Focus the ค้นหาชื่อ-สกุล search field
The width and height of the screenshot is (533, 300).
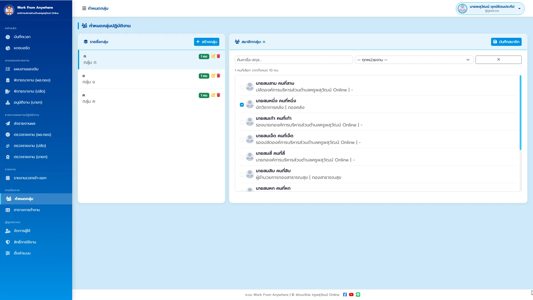[x=294, y=60]
